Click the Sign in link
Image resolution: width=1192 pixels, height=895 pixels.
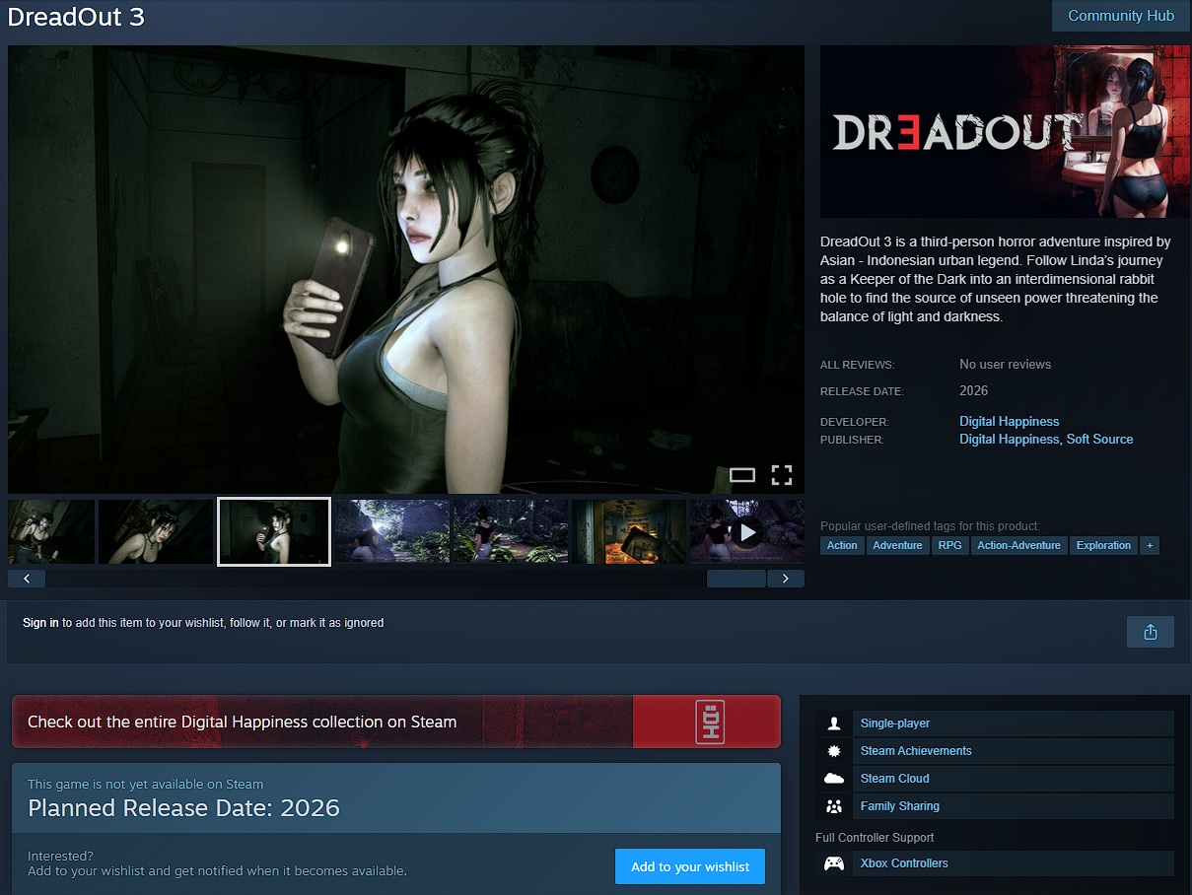[x=40, y=623]
